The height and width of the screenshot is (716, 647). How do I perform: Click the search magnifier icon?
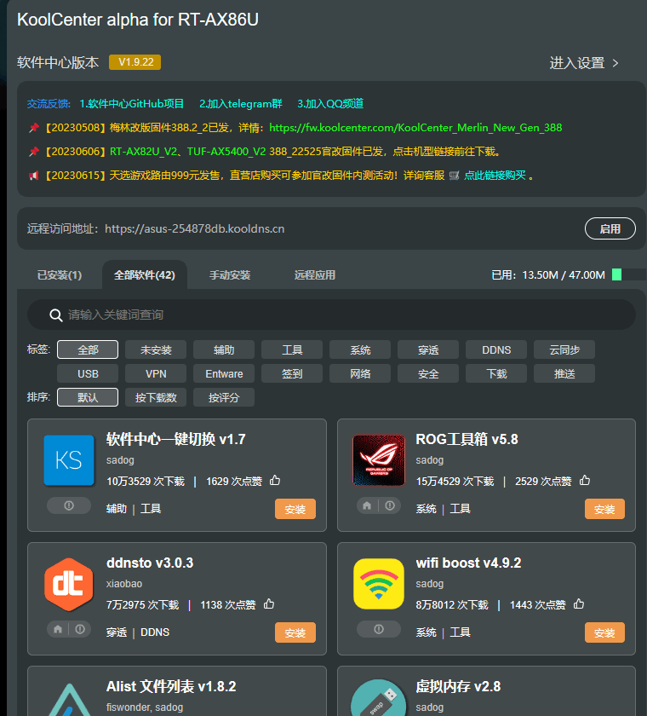pos(55,315)
